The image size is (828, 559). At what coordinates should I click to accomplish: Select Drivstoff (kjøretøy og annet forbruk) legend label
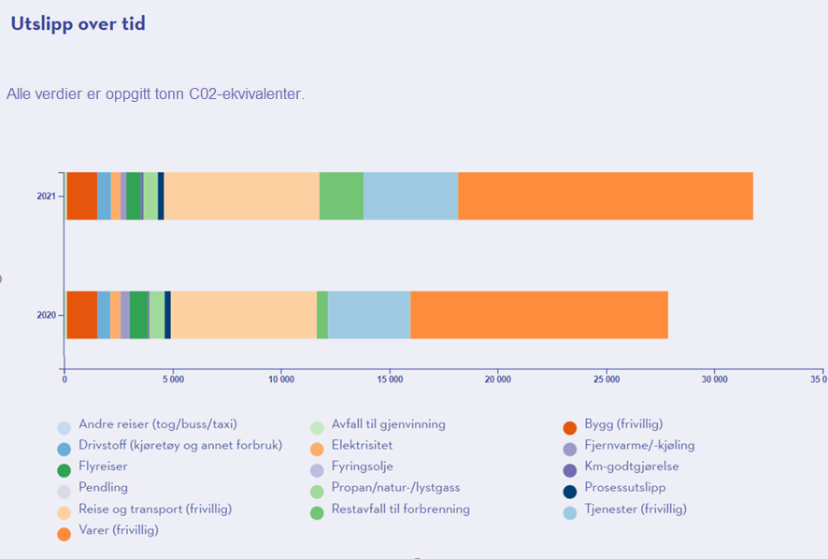click(x=179, y=445)
